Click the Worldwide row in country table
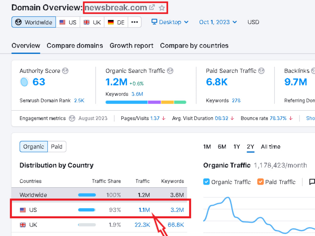Screen dimensions: 315x236 pyautogui.click(x=99, y=194)
